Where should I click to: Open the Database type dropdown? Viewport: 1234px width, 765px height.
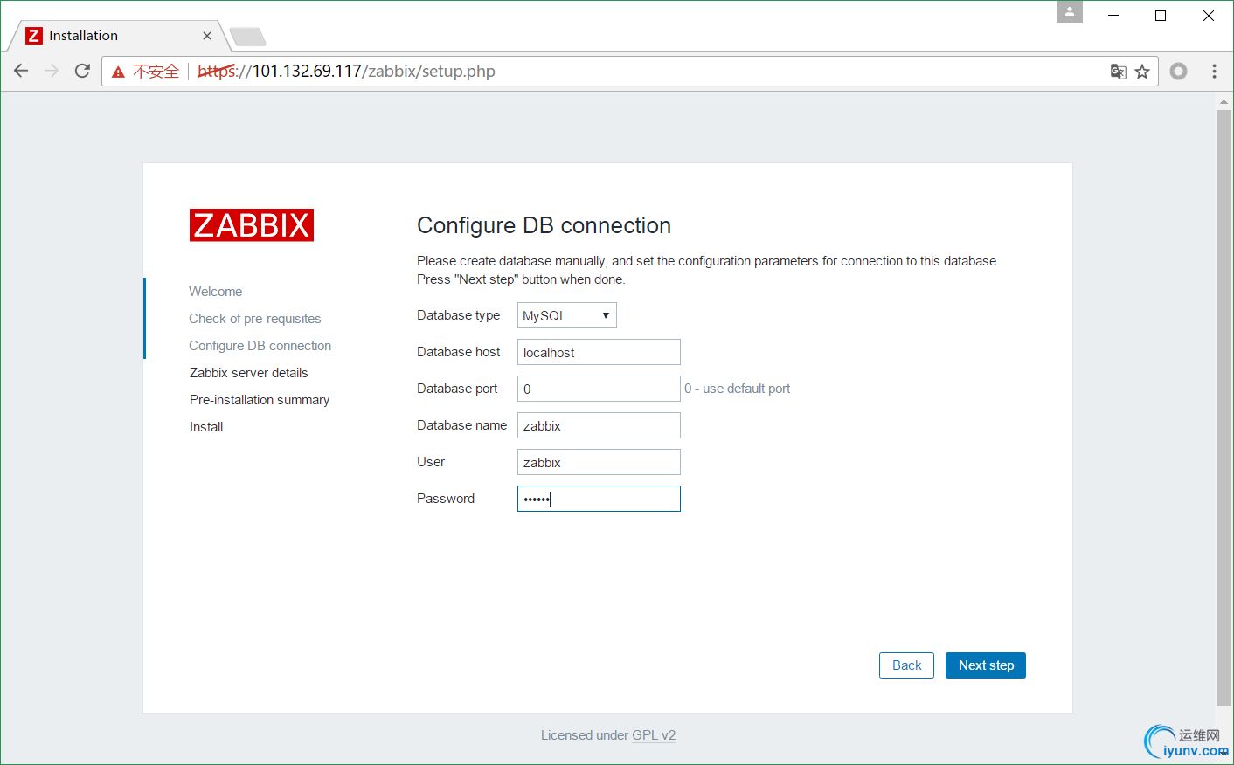click(567, 315)
